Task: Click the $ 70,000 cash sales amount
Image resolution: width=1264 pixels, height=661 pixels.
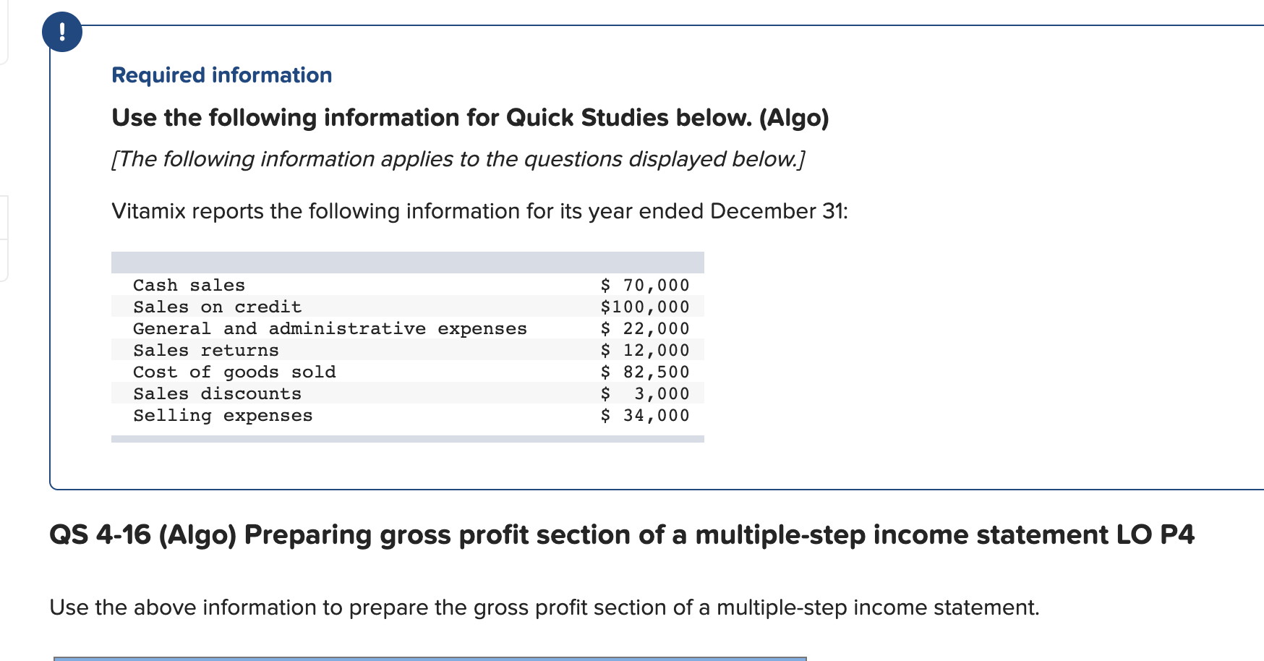Action: coord(645,285)
